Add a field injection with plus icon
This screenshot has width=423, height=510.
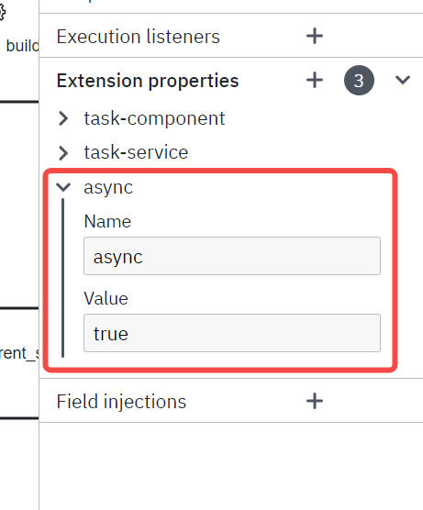(315, 401)
